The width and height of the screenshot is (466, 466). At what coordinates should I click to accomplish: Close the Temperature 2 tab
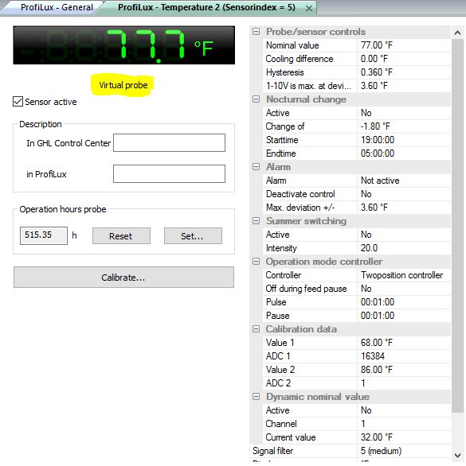309,8
